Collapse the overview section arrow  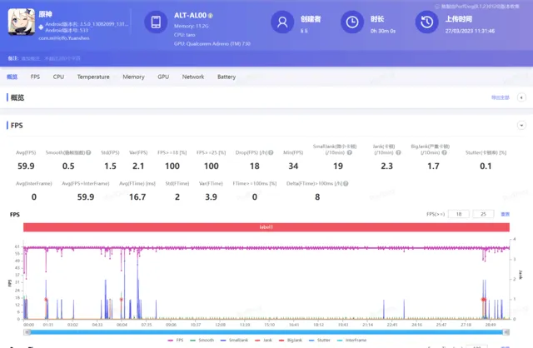point(522,97)
